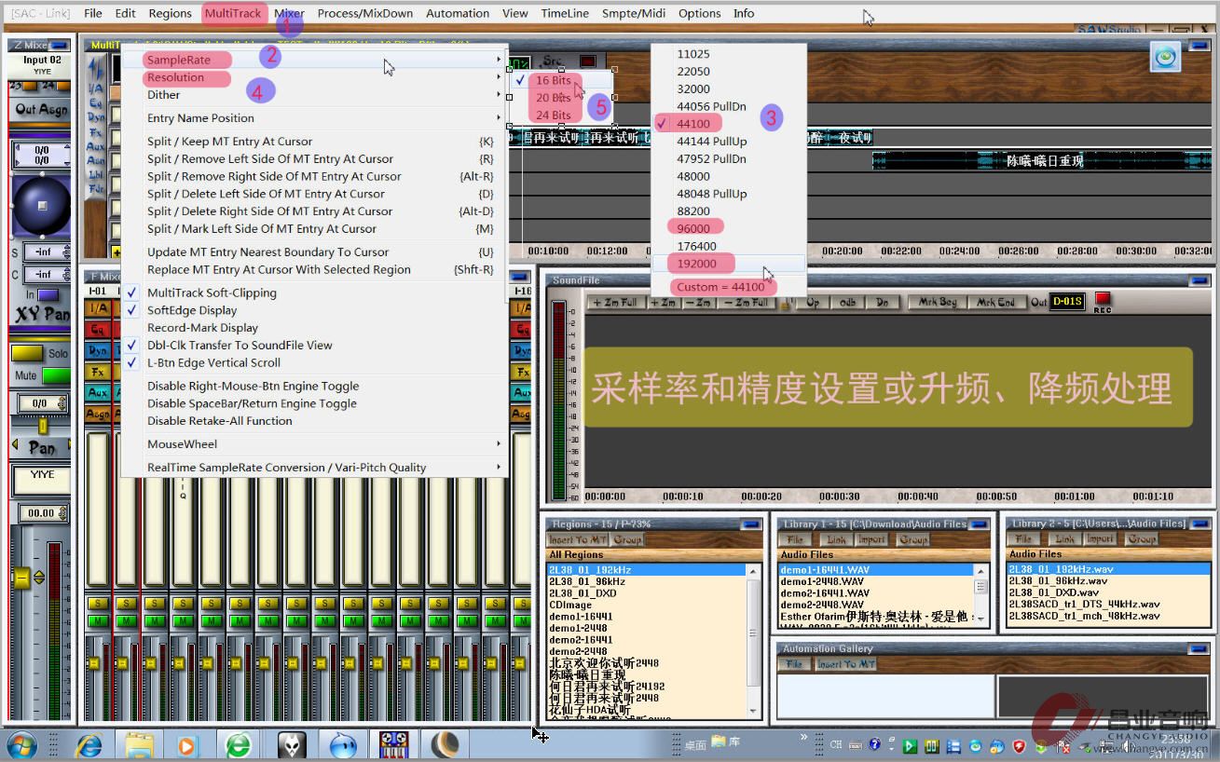Open the crescent moon taskbar icon
This screenshot has height=762, width=1220.
445,745
